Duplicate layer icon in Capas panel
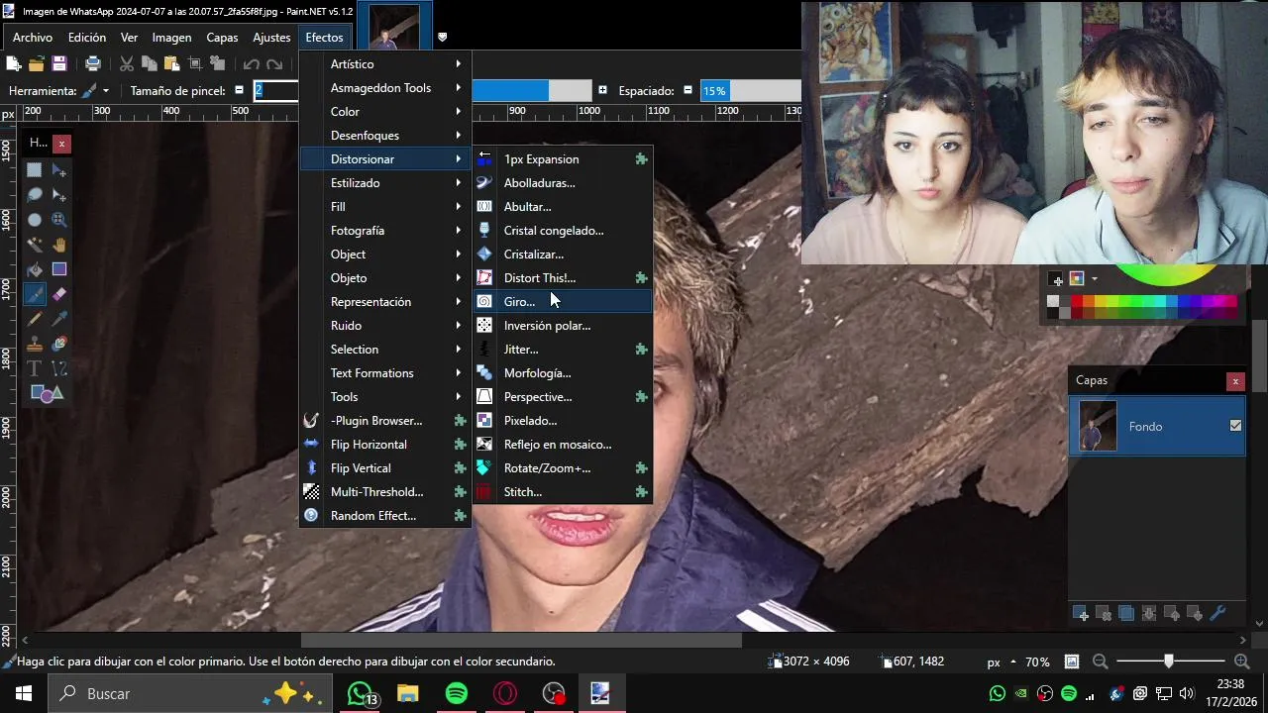Image resolution: width=1268 pixels, height=713 pixels. [x=1126, y=614]
